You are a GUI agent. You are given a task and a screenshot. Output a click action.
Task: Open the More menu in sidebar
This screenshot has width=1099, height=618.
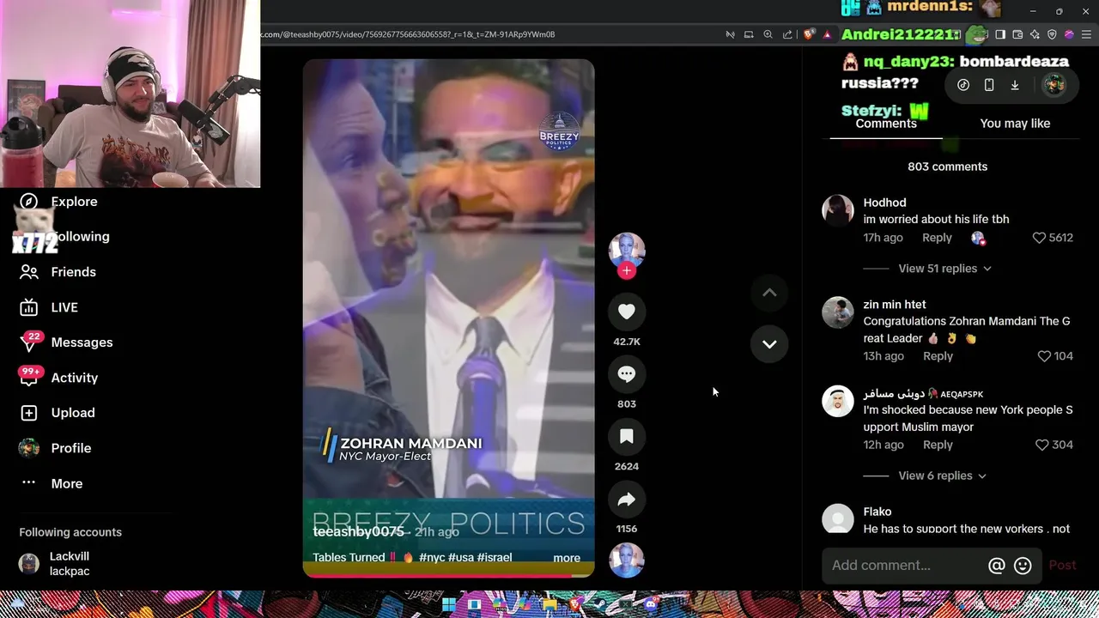(x=52, y=483)
